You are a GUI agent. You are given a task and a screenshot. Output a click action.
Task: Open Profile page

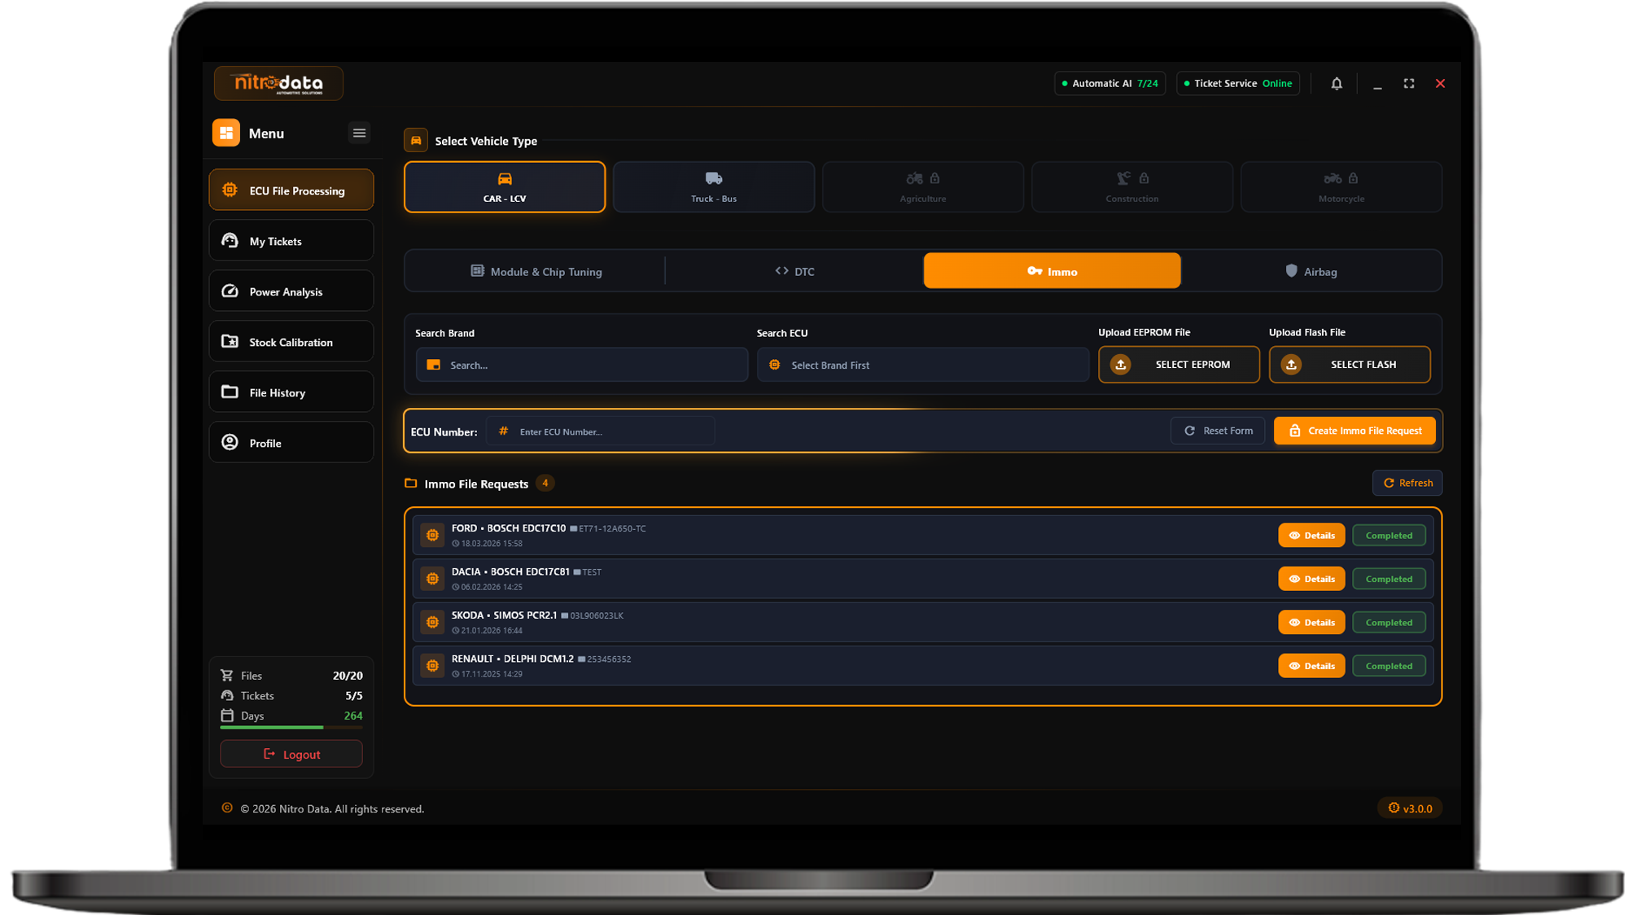click(x=291, y=443)
